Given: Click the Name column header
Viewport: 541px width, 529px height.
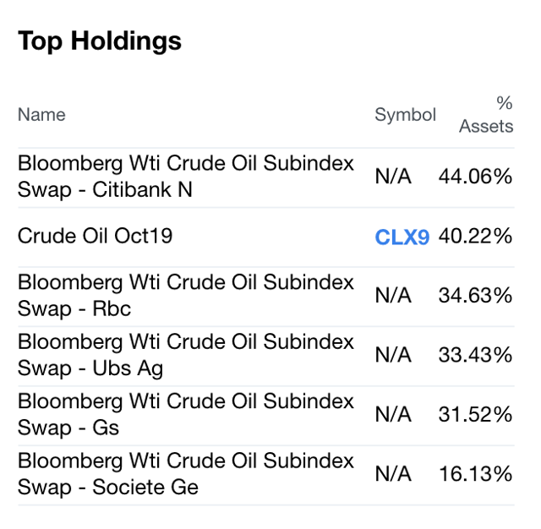Looking at the screenshot, I should (41, 115).
